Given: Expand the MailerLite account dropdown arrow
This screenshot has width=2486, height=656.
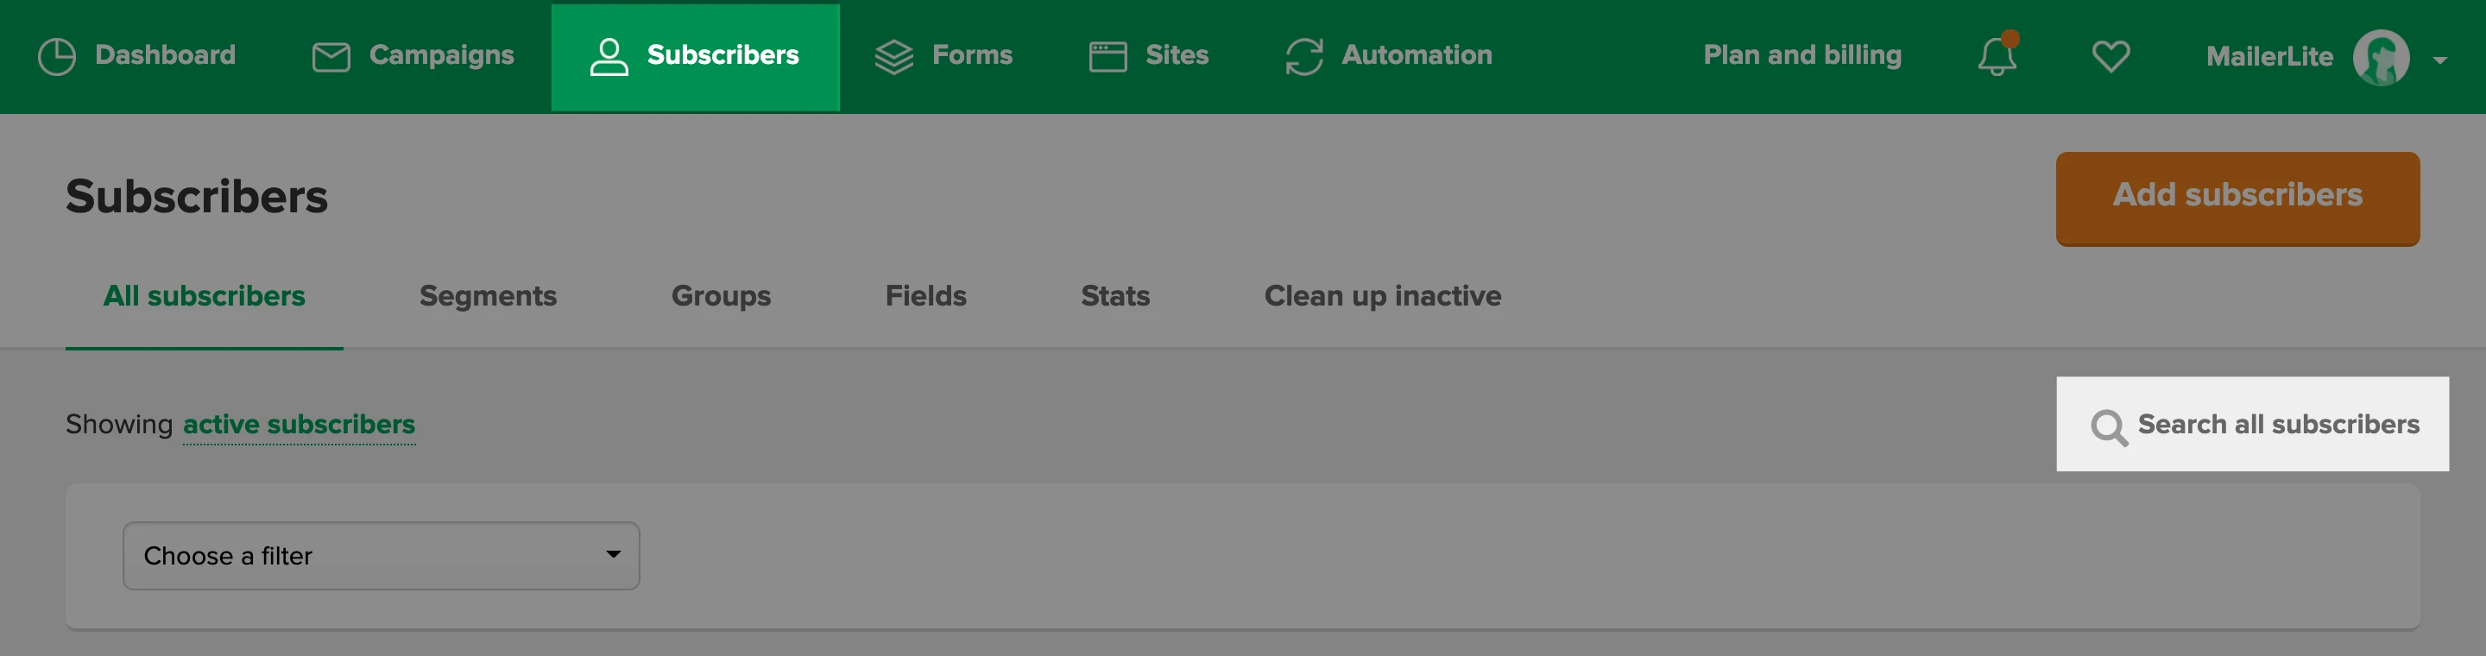Looking at the screenshot, I should coord(2439,60).
